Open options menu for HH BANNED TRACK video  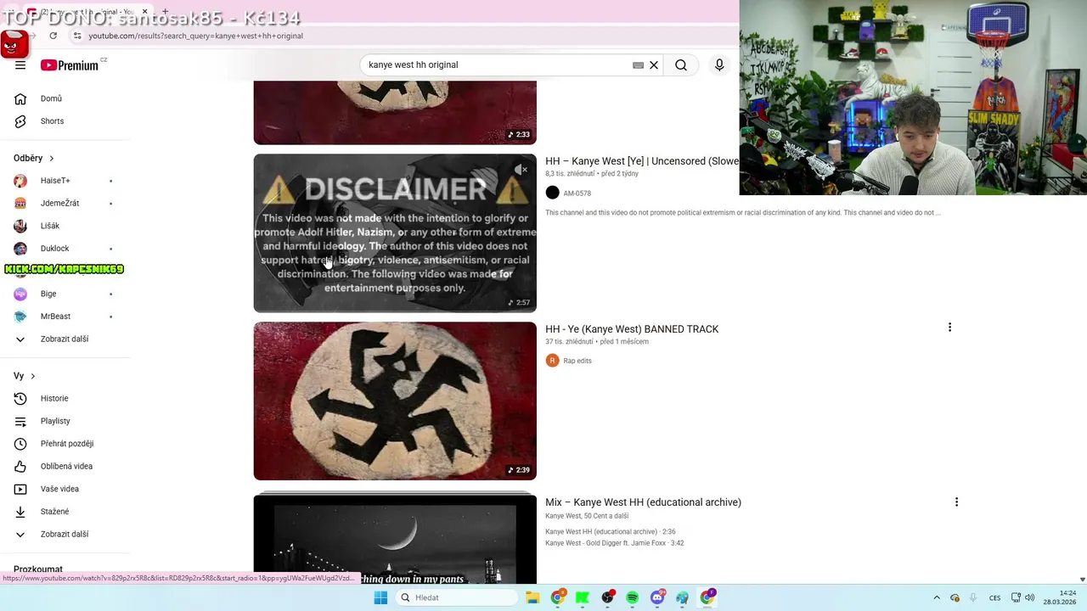coord(949,328)
